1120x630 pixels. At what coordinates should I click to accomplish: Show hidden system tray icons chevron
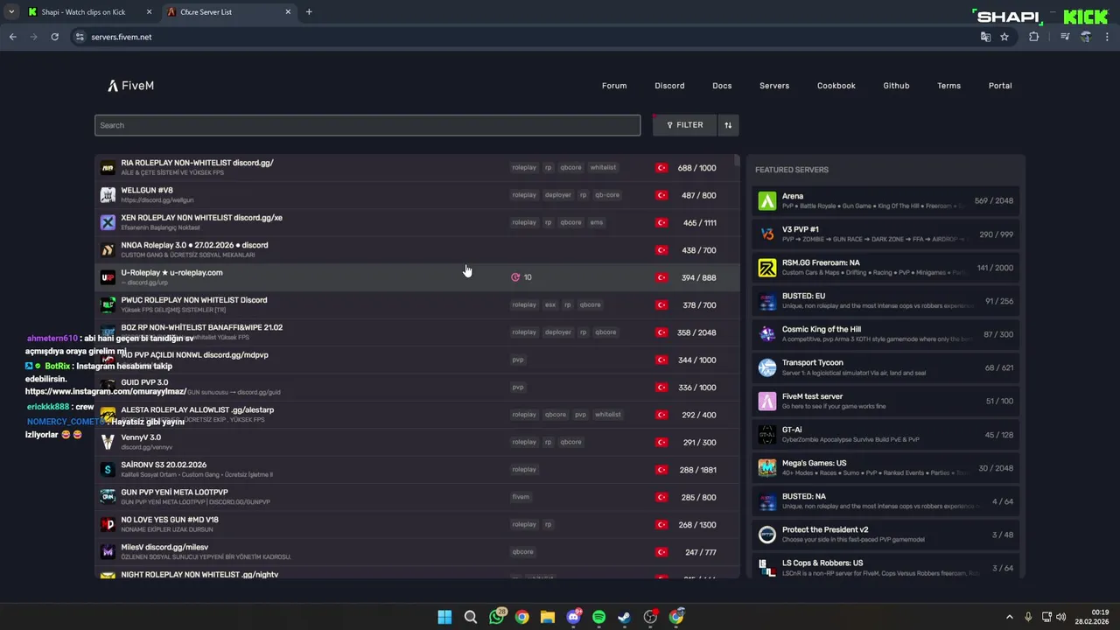click(1009, 617)
